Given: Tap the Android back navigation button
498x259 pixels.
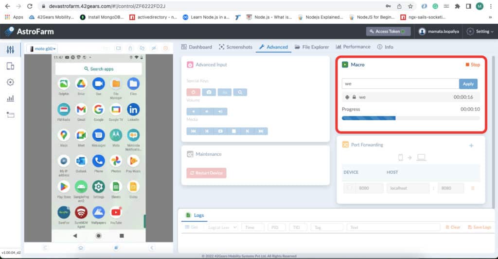Looking at the screenshot, I should click(75, 236).
